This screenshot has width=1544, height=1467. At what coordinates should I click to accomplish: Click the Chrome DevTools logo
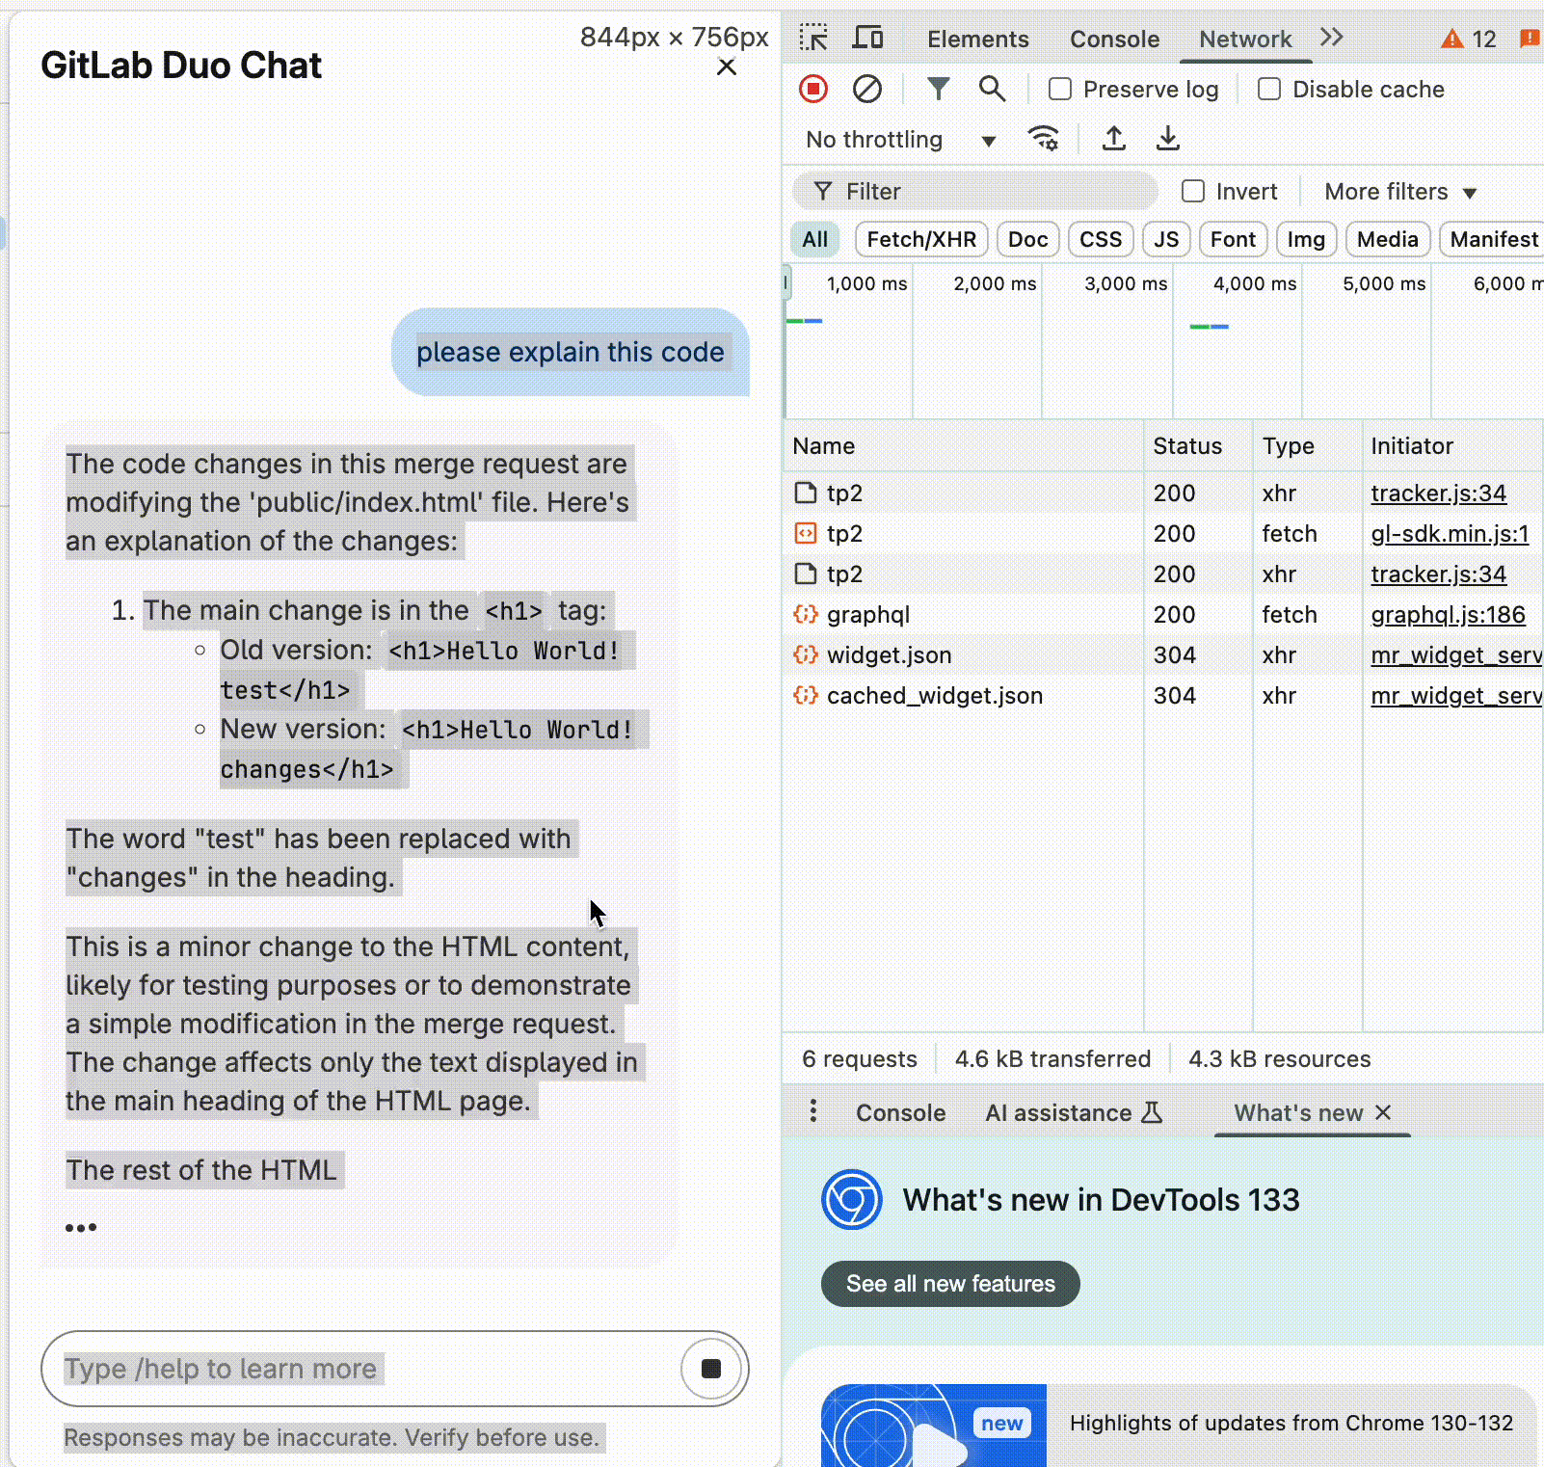[x=852, y=1199]
